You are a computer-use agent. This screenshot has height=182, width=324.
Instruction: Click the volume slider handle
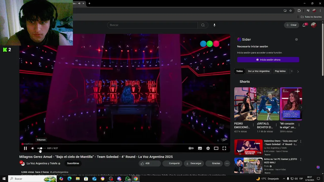pos(41,148)
